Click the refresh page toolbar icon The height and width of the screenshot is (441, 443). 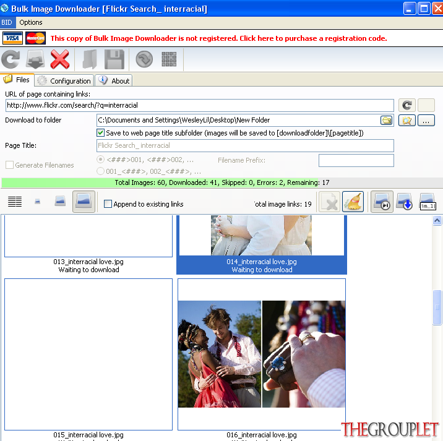[11, 59]
